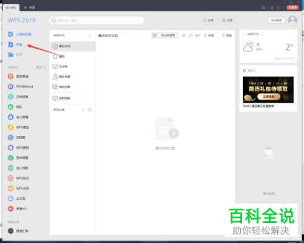Viewport: 304px width, 243px height.
Task: Click the leftmost title bar utility icon
Action: pos(263,8)
